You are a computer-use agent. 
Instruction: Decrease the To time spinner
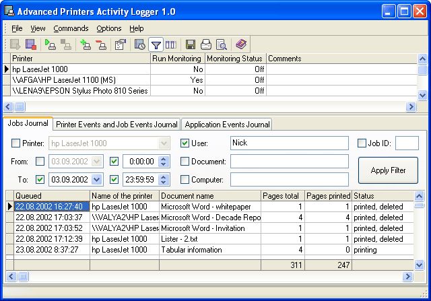(x=164, y=182)
